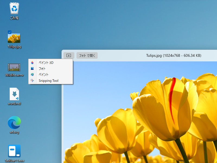
Task: Select the Tulips.jpg desktop thumbnail
Action: coord(14,38)
